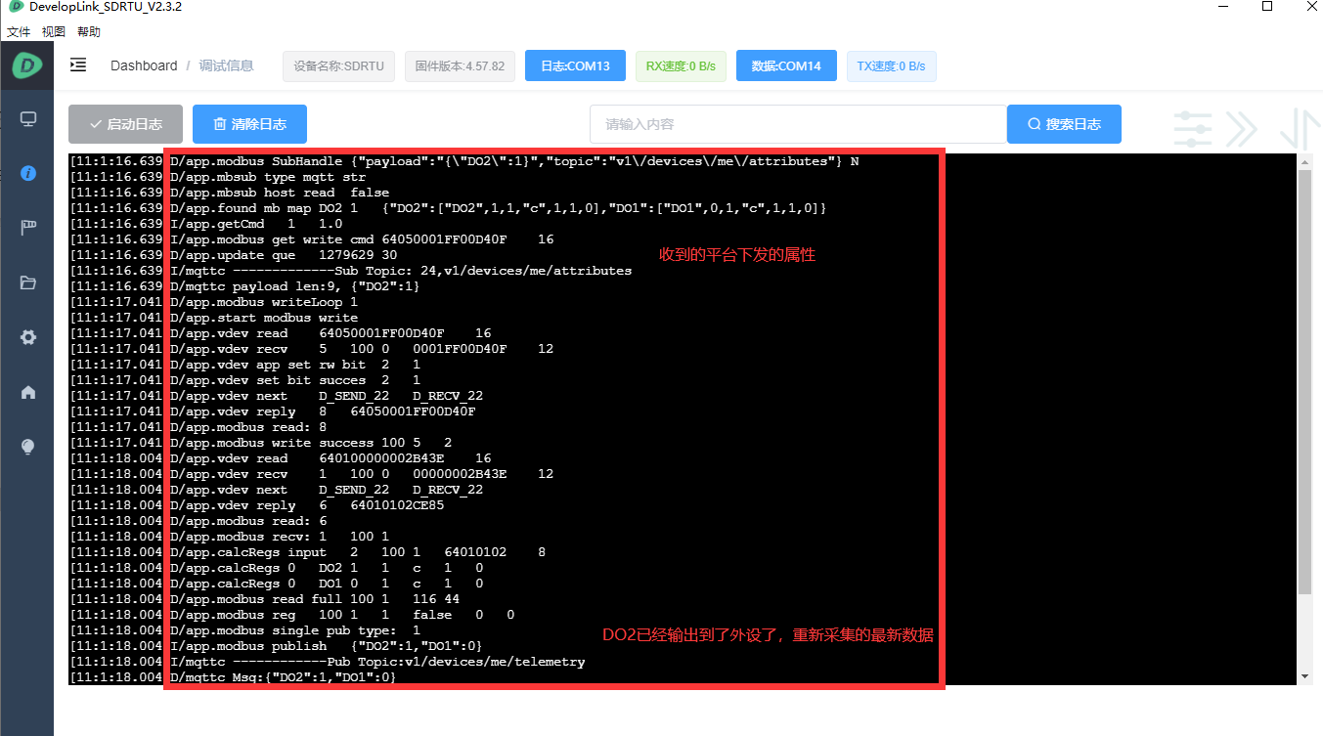Click the DevelopLink green logo icon
Image resolution: width=1323 pixels, height=736 pixels.
point(27,66)
